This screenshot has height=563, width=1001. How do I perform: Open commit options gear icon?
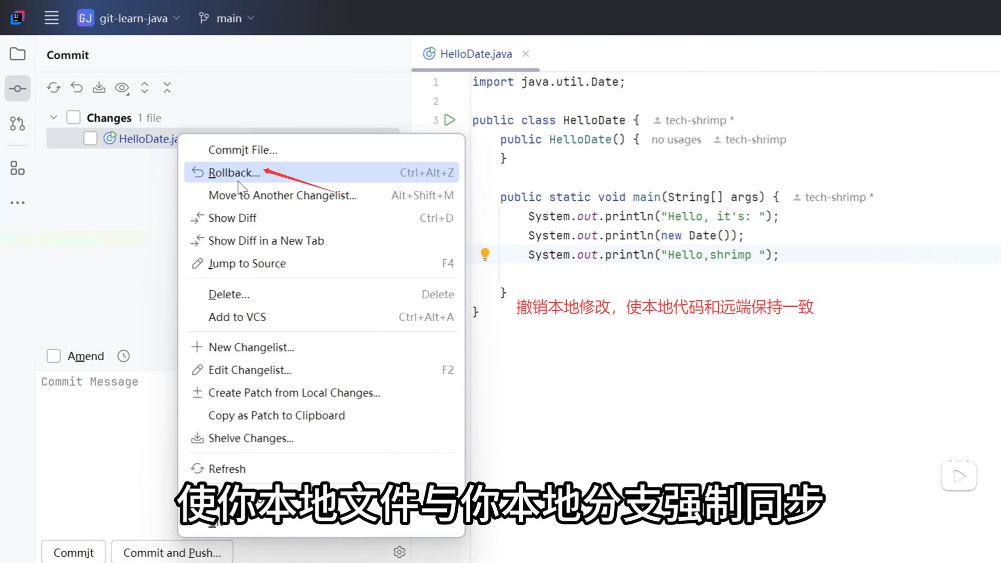pos(399,552)
